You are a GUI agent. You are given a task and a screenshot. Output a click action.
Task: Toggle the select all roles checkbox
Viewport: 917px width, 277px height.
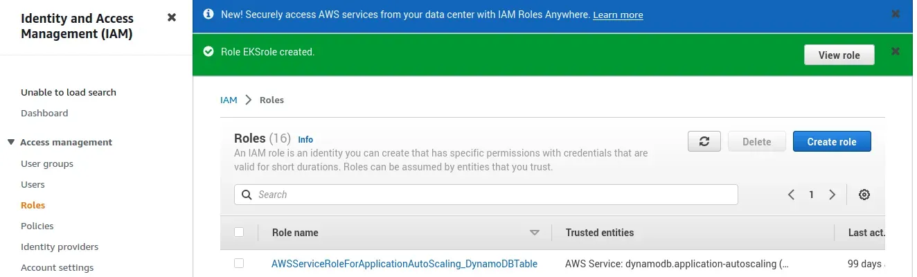coord(239,232)
